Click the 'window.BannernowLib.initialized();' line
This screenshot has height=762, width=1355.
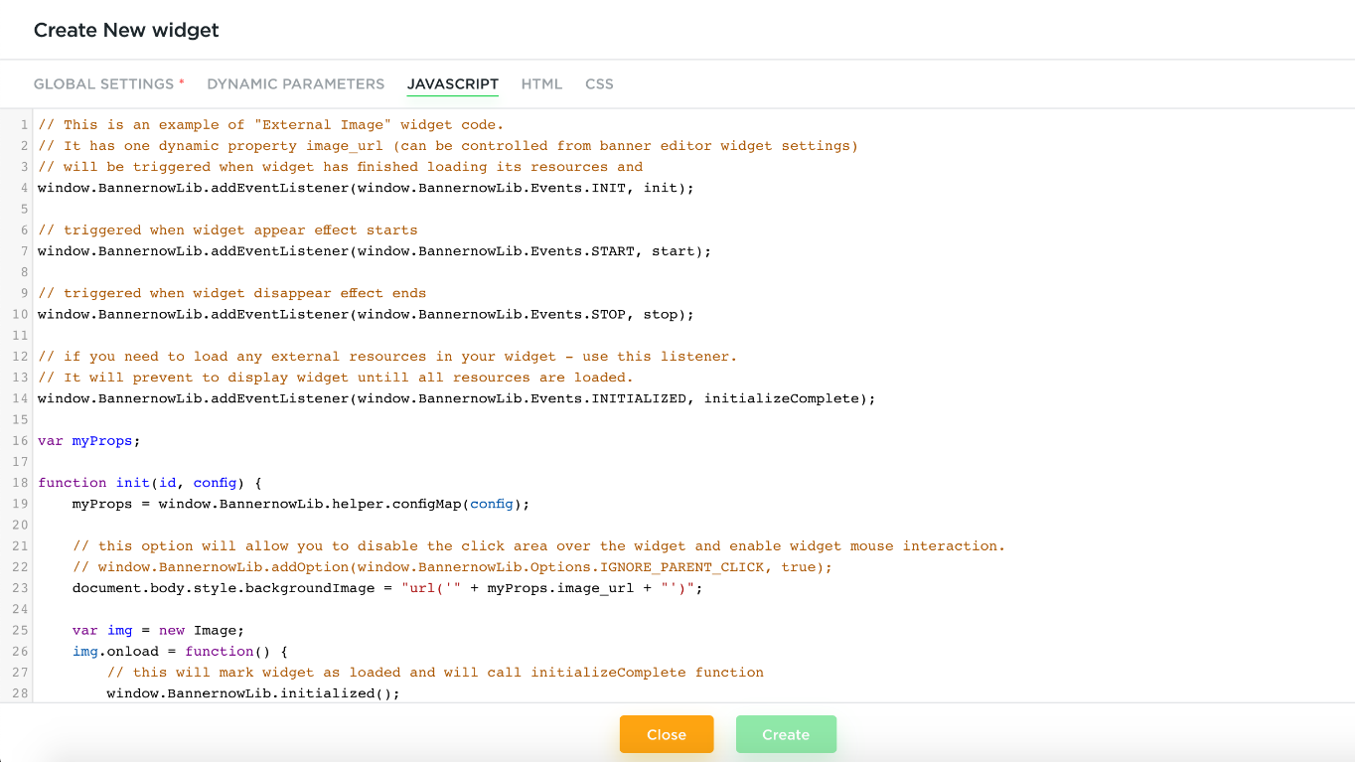coord(253,693)
